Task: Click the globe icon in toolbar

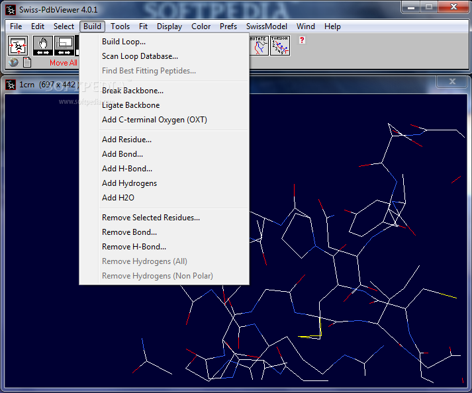Action: pyautogui.click(x=13, y=62)
